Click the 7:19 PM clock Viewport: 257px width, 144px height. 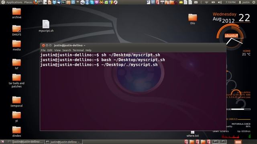230,2
